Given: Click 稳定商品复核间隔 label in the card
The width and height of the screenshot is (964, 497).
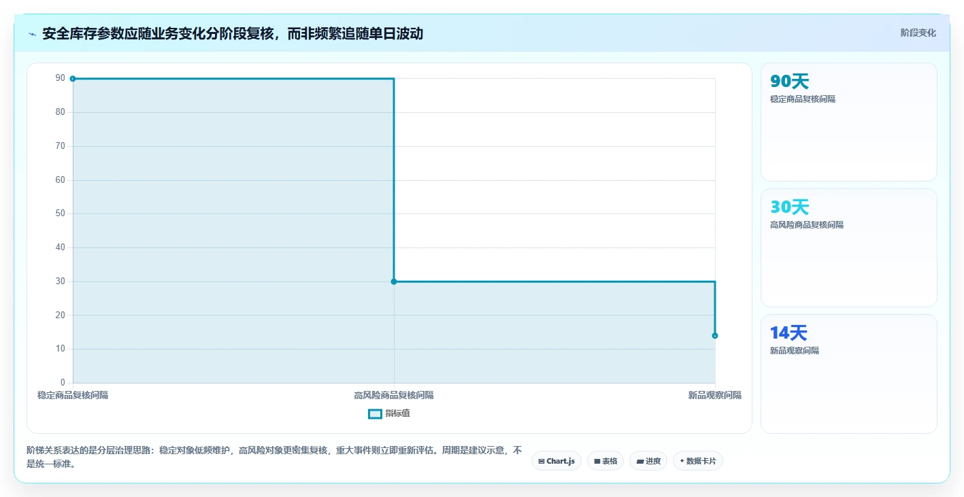Looking at the screenshot, I should [x=803, y=99].
